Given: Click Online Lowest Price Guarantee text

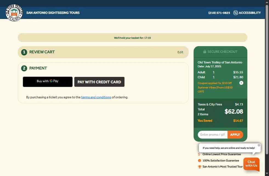Looking at the screenshot, I should click(222, 154).
